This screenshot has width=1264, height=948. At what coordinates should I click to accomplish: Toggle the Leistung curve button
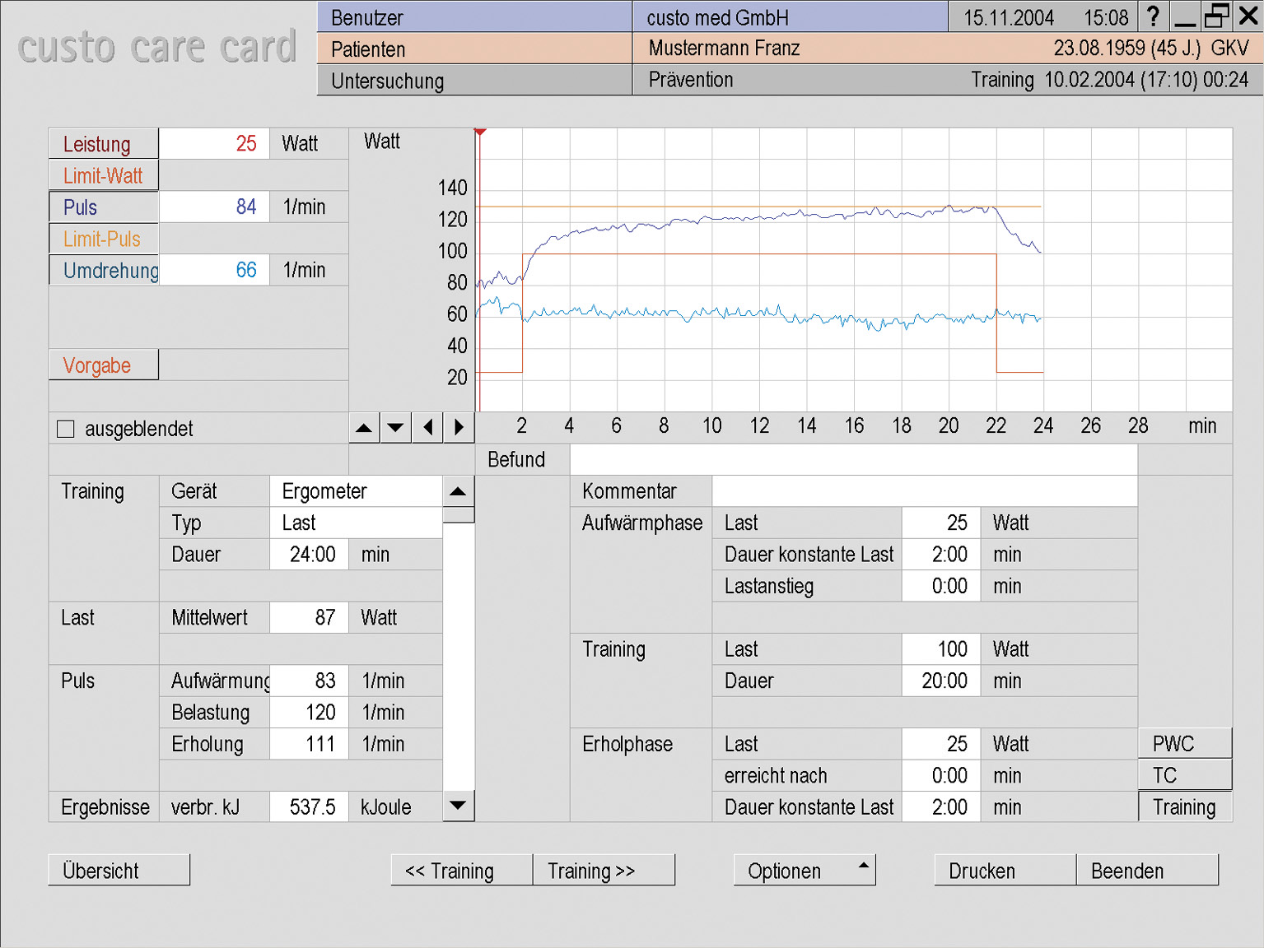104,144
